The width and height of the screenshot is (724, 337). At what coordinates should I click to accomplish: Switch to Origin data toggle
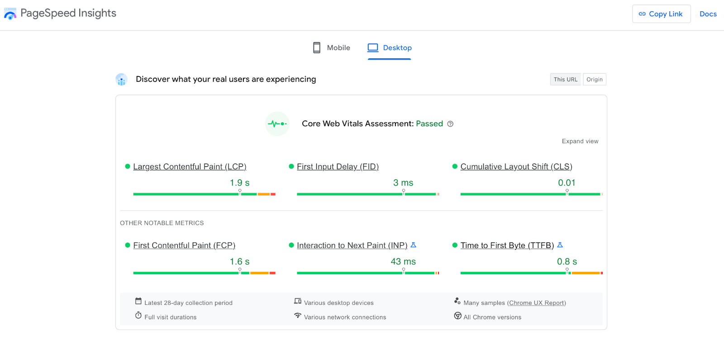pos(595,80)
